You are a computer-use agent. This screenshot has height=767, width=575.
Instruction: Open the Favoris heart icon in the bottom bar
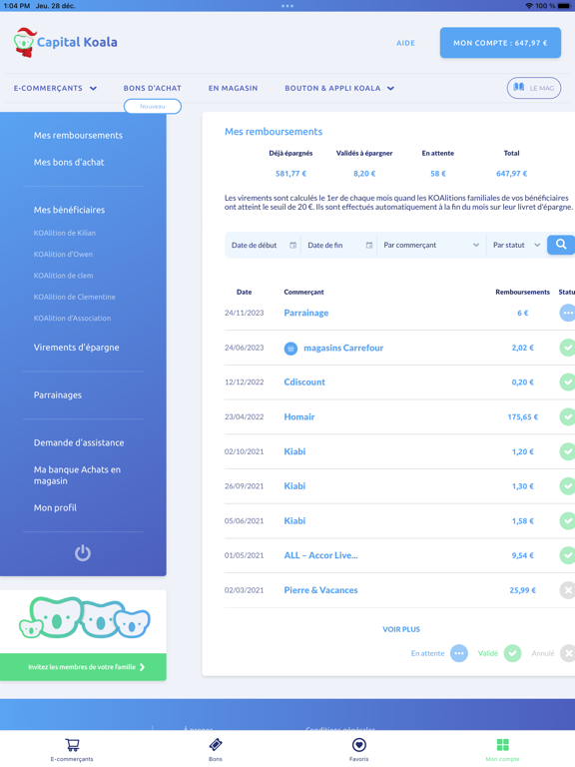(359, 745)
